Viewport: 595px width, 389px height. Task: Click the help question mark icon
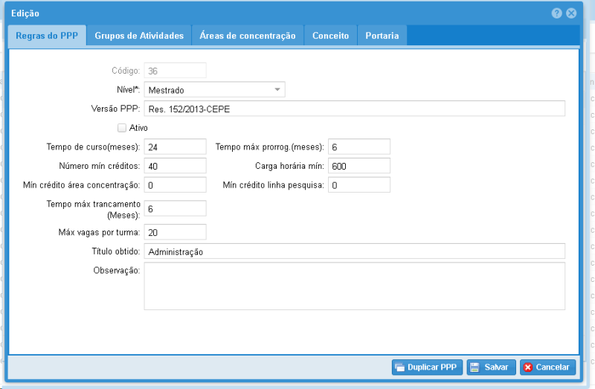coord(556,13)
